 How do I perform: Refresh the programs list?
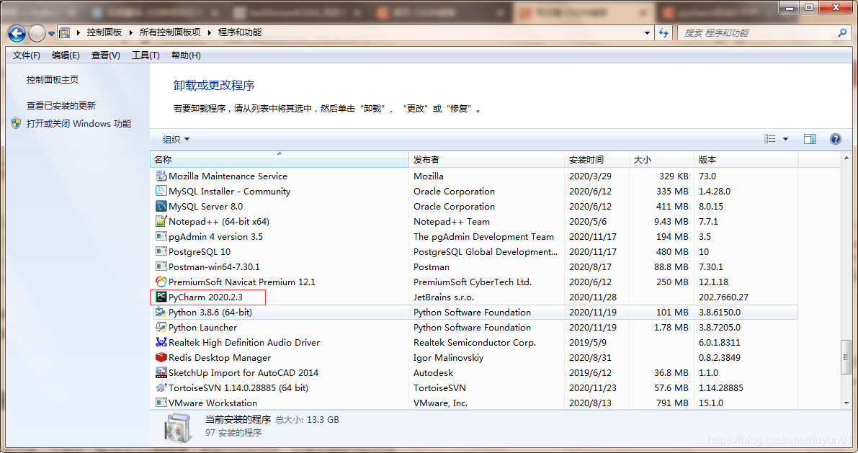(x=663, y=33)
